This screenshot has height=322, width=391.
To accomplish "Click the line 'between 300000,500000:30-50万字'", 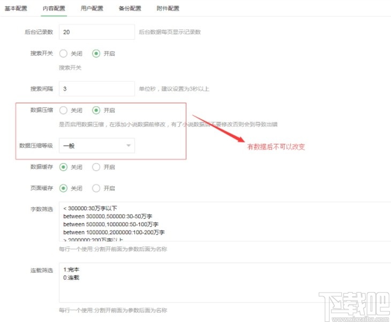I will click(x=108, y=216).
